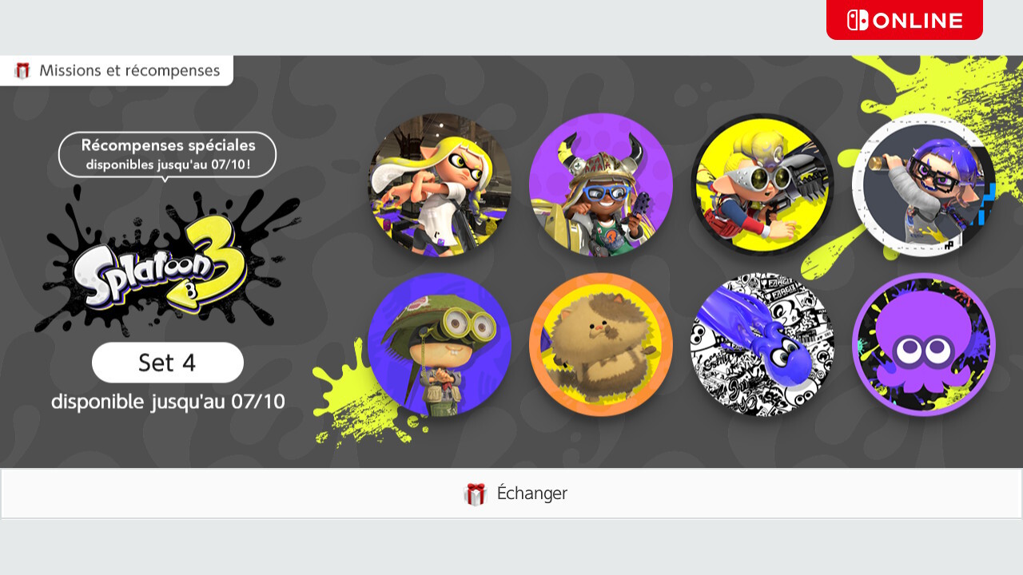The image size is (1023, 575).
Task: Select the yellow-haired Inkling girl icon
Action: pyautogui.click(x=440, y=184)
